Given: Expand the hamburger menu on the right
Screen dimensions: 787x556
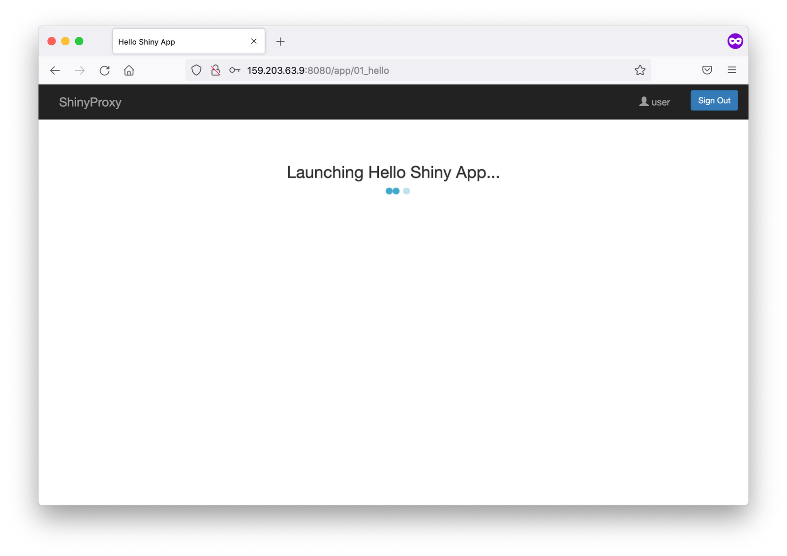Looking at the screenshot, I should pyautogui.click(x=732, y=70).
